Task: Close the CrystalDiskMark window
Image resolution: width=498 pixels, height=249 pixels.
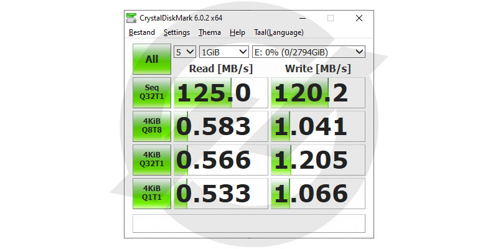Action: coord(359,18)
